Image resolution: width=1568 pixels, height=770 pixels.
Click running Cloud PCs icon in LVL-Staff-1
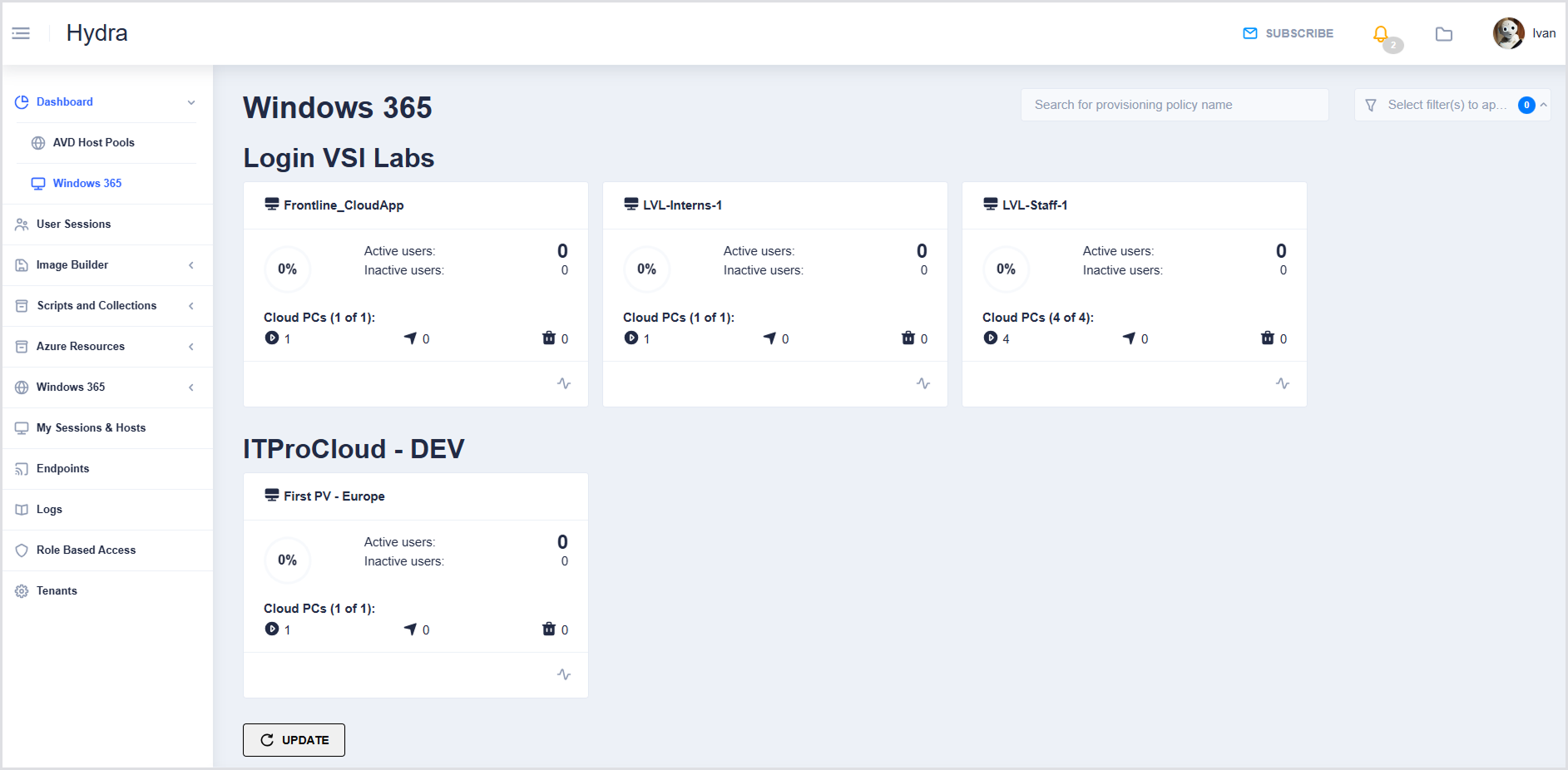991,338
